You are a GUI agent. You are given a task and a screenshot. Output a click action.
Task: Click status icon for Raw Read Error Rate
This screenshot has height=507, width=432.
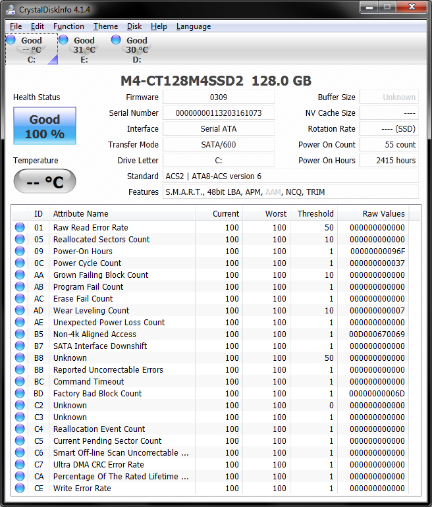[20, 227]
